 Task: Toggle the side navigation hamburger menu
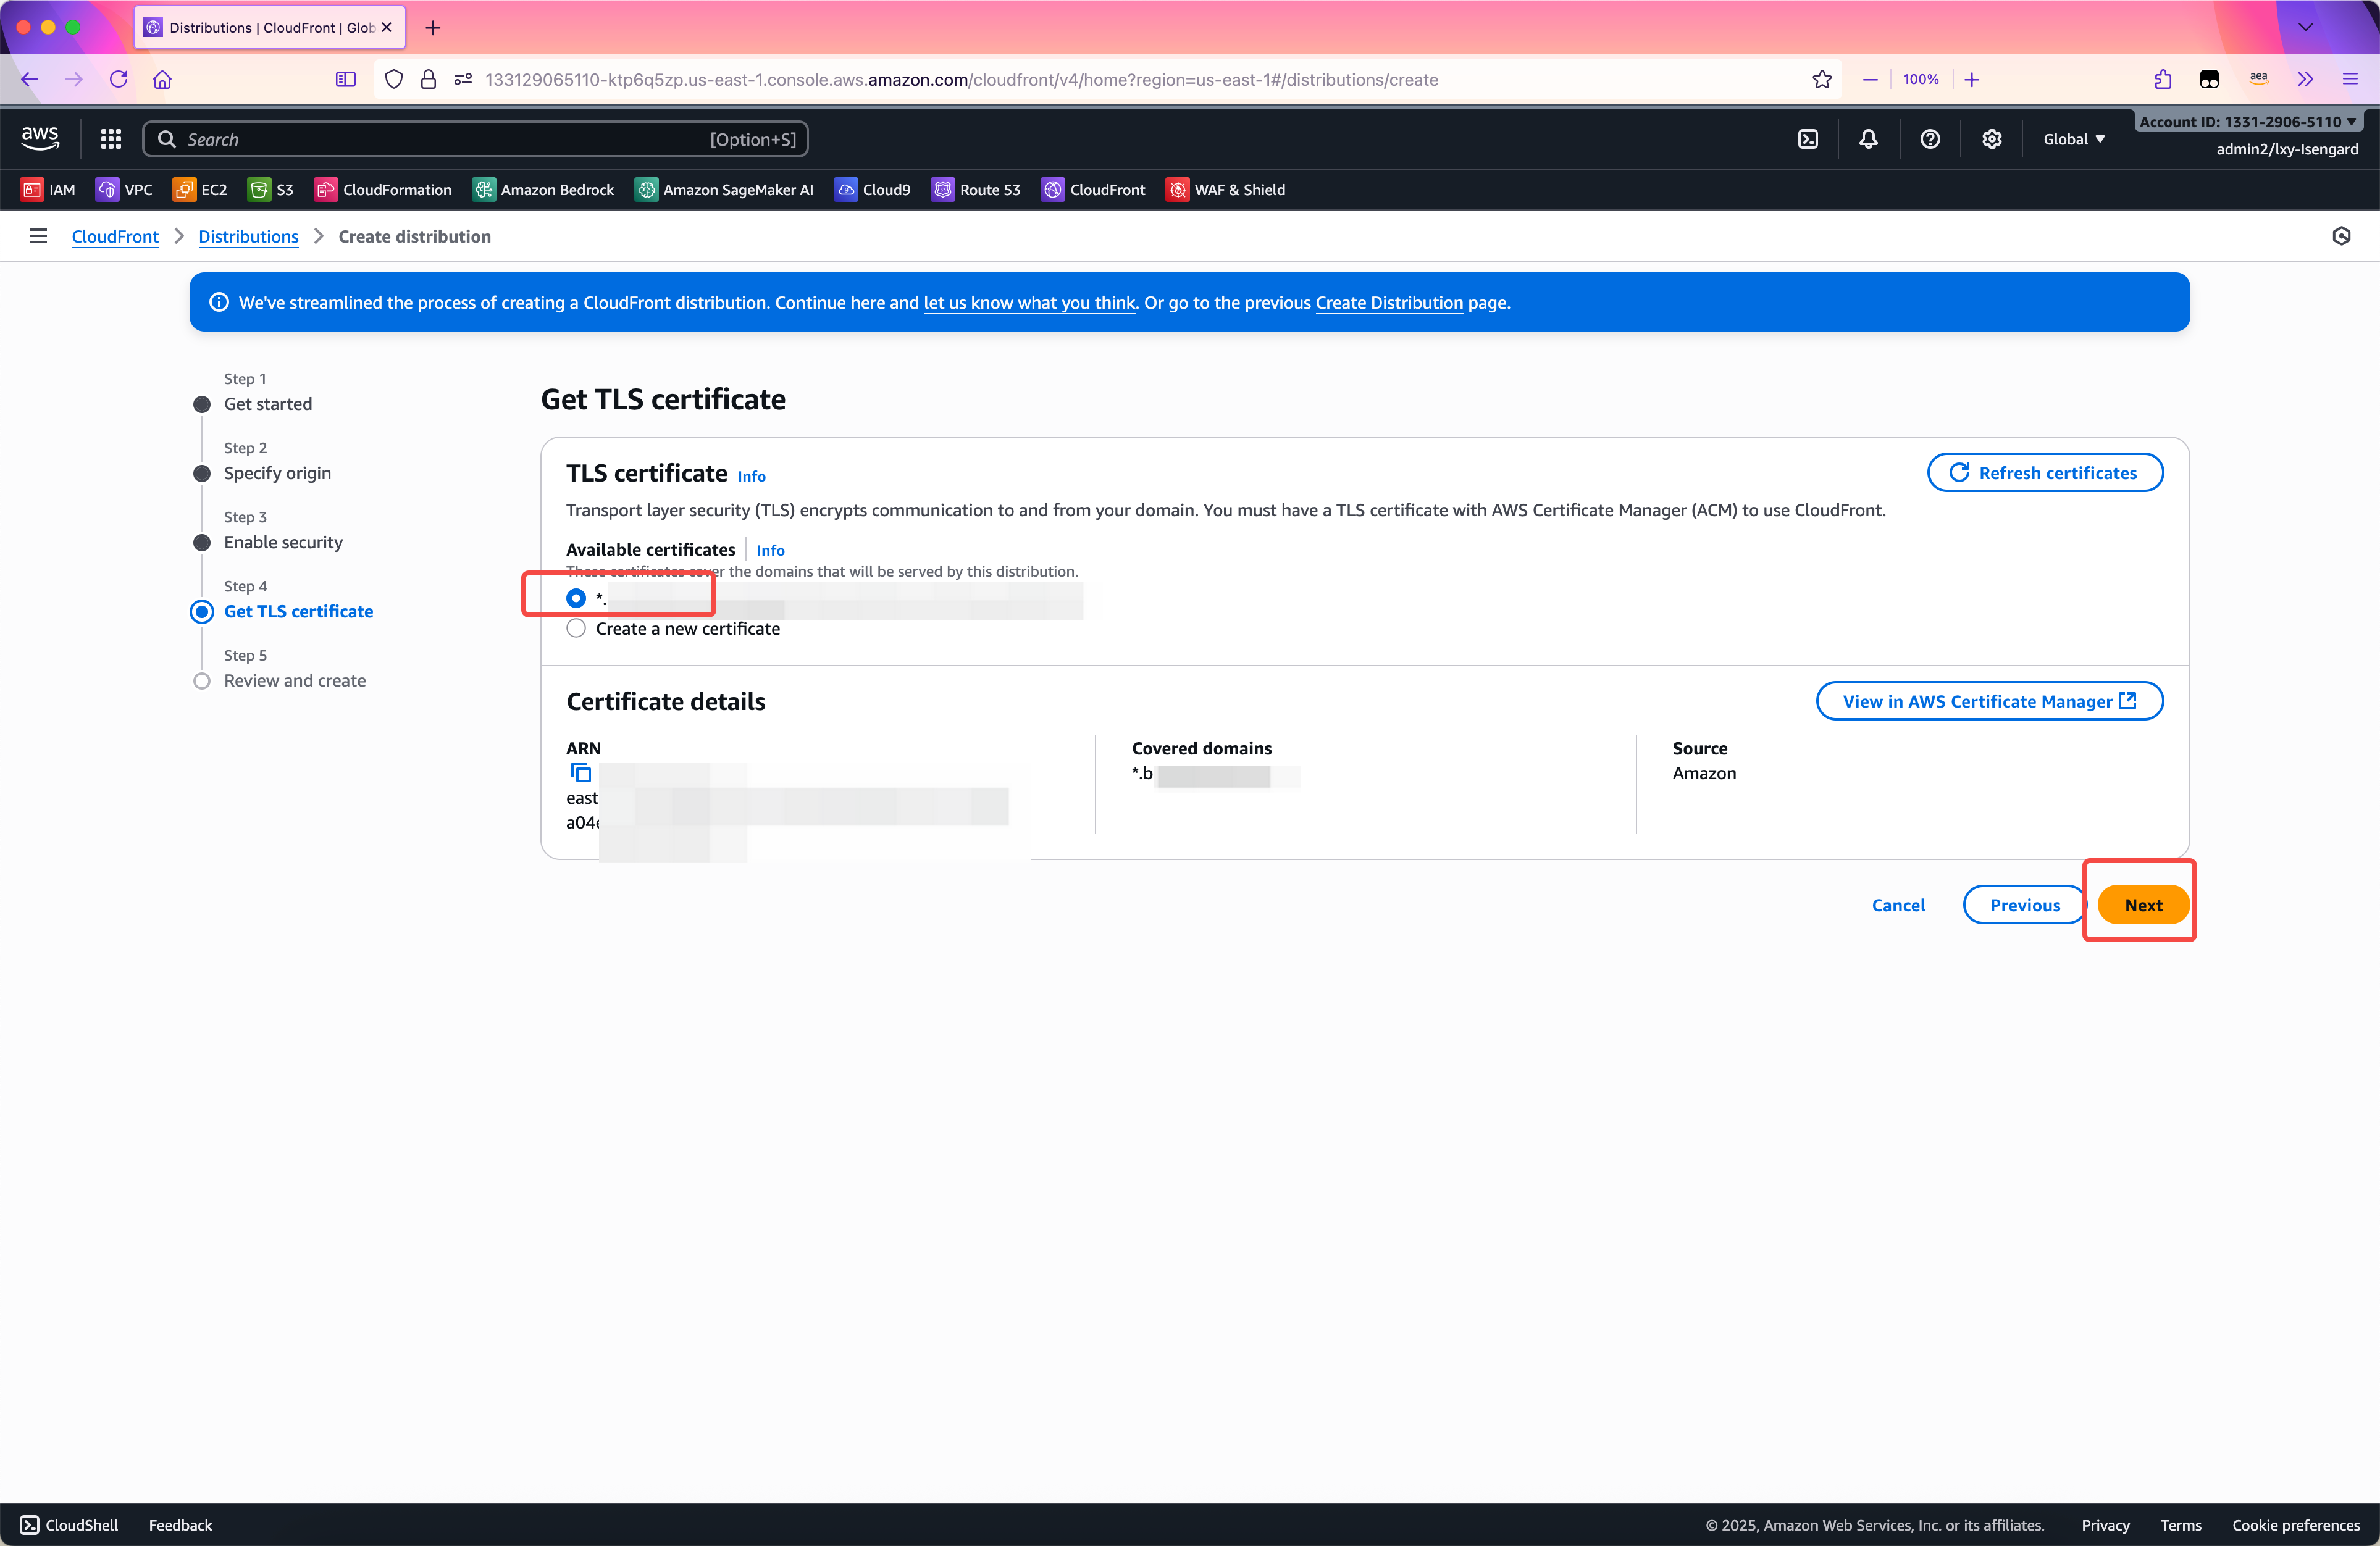point(38,236)
